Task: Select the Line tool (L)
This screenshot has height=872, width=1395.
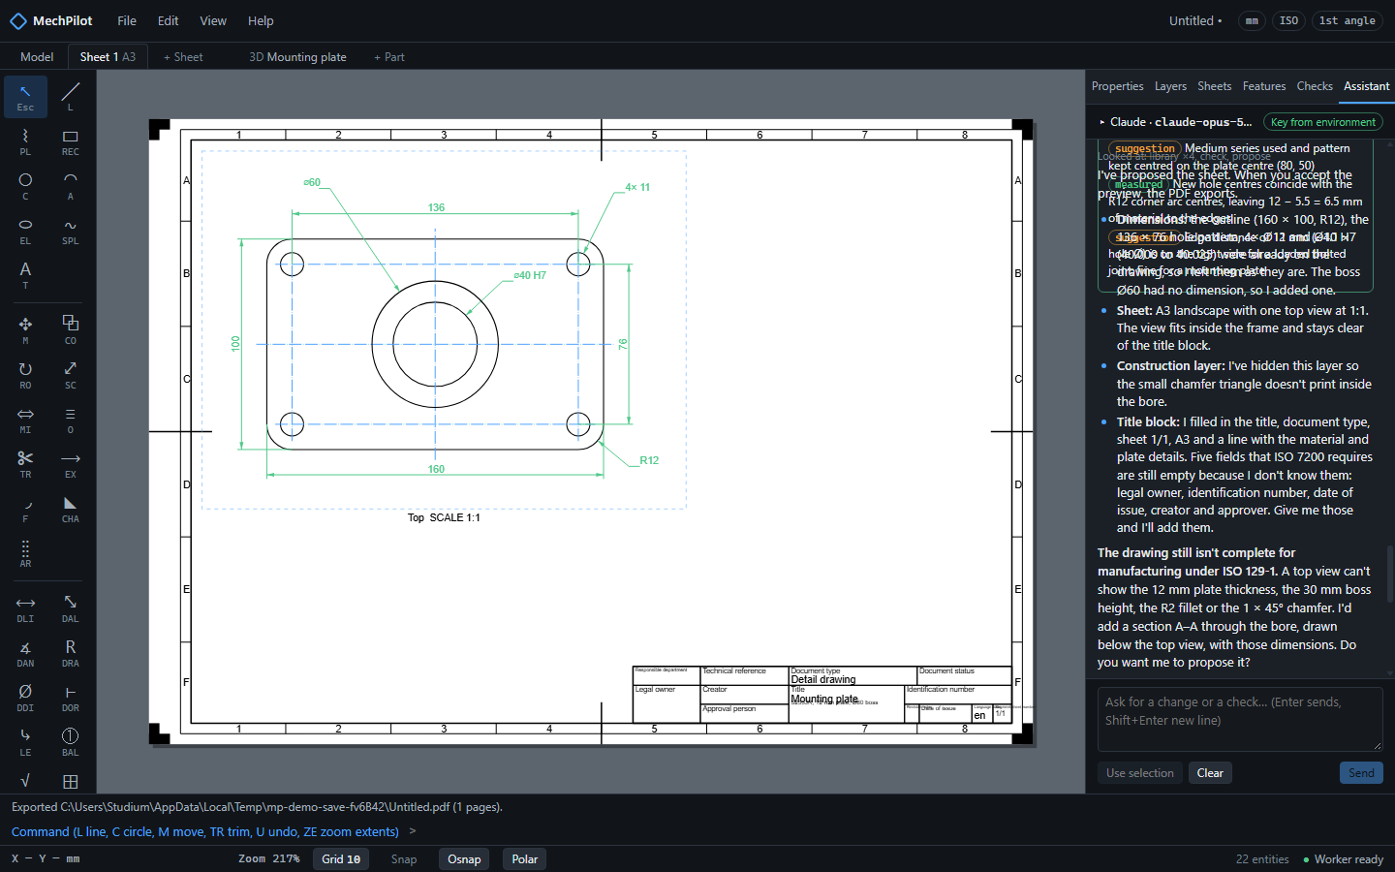Action: (71, 97)
